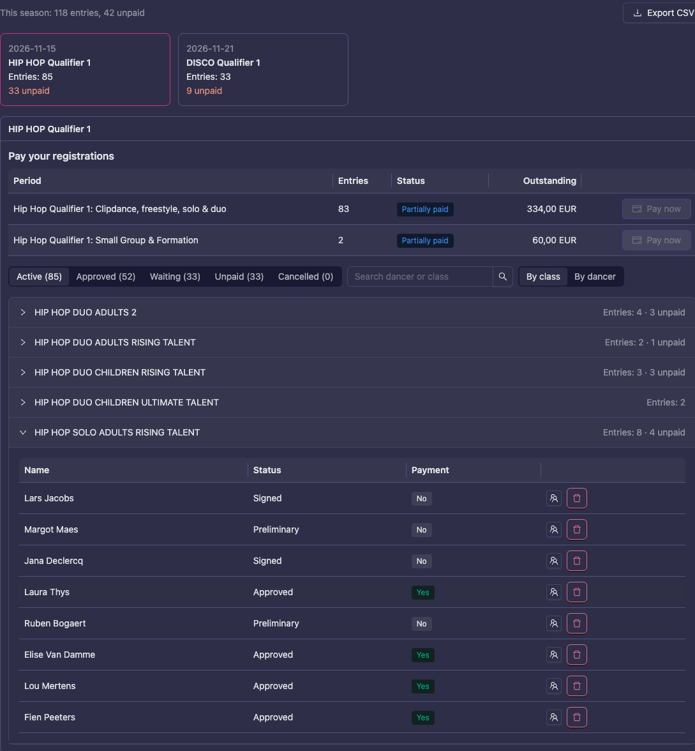Select the HIP HOP Qualifier 1 event card
Viewport: 695px width, 751px height.
86,70
